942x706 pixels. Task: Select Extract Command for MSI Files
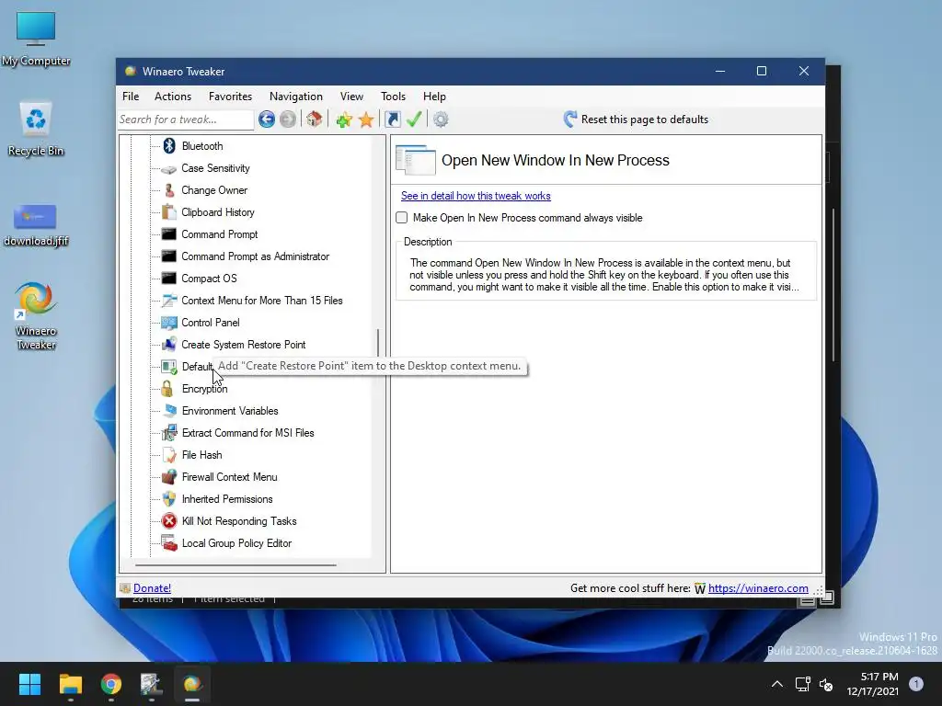pos(248,433)
